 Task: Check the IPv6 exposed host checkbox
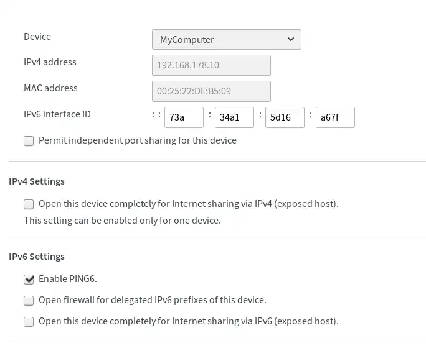pos(29,321)
